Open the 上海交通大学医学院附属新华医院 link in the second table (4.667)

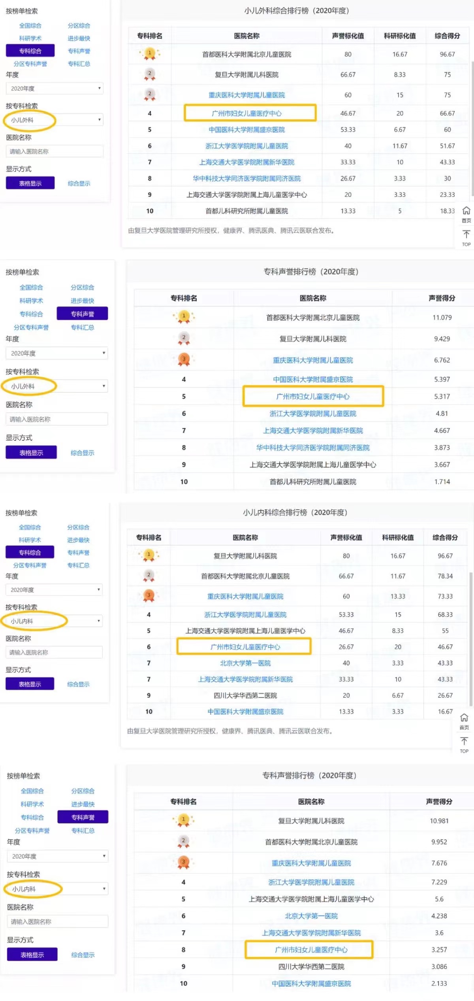313,430
